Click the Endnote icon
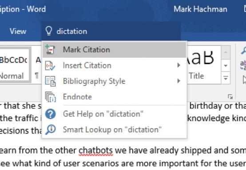 50,97
